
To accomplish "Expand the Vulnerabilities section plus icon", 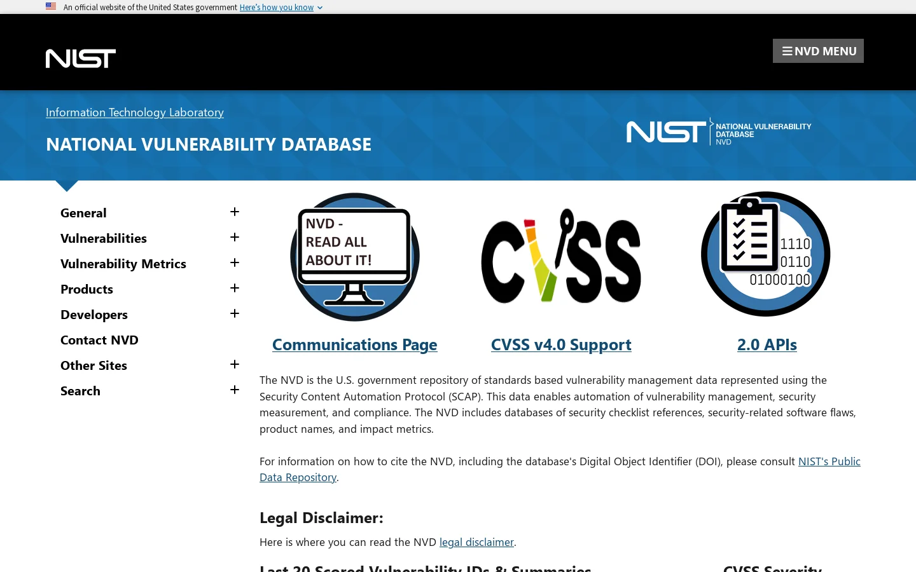I will (x=235, y=237).
